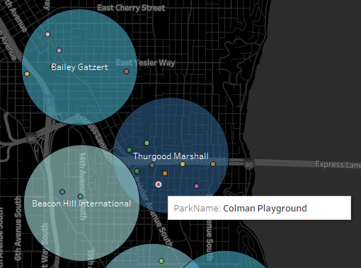Click the highlighted red Colman Playground dot
This screenshot has width=361, height=268.
159,185
